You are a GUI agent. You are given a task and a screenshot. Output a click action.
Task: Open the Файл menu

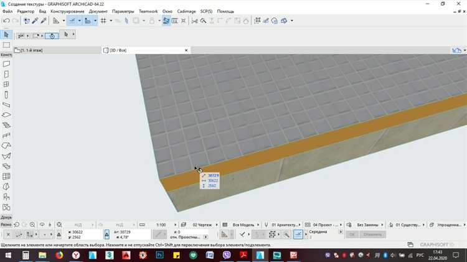coord(7,11)
